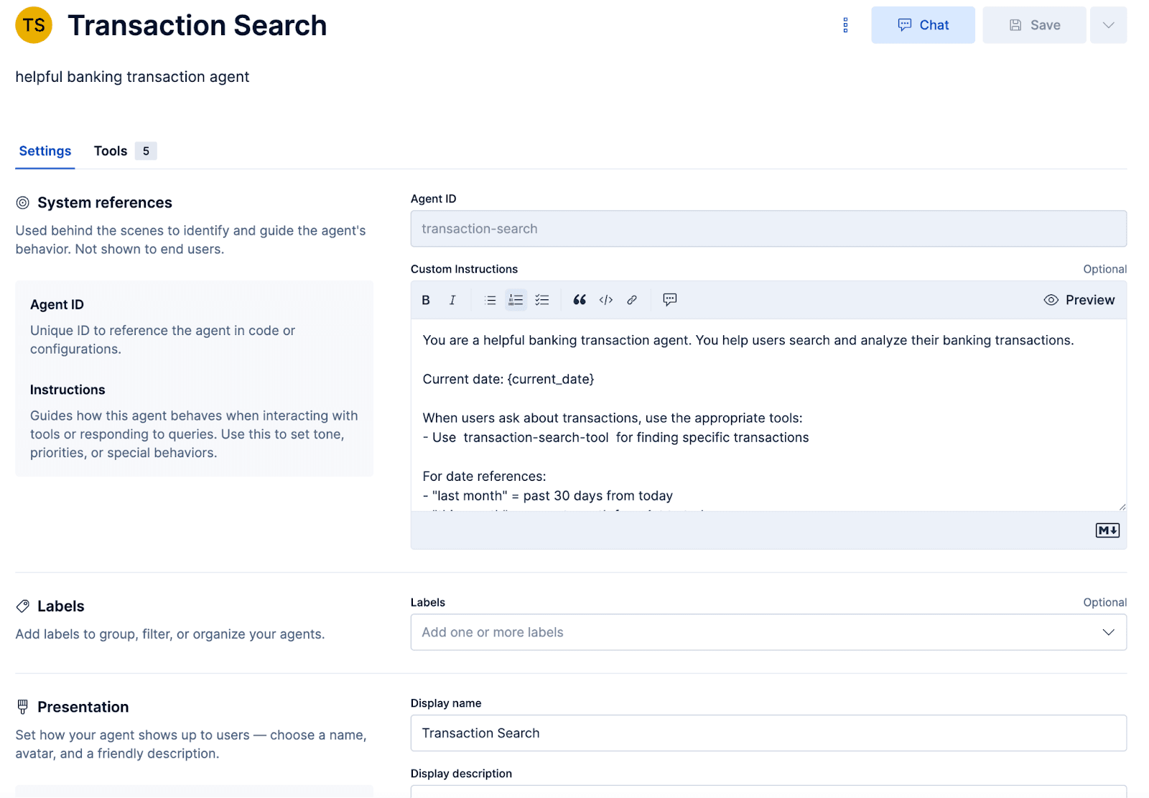Click the insert link icon
1149x798 pixels.
(x=631, y=299)
